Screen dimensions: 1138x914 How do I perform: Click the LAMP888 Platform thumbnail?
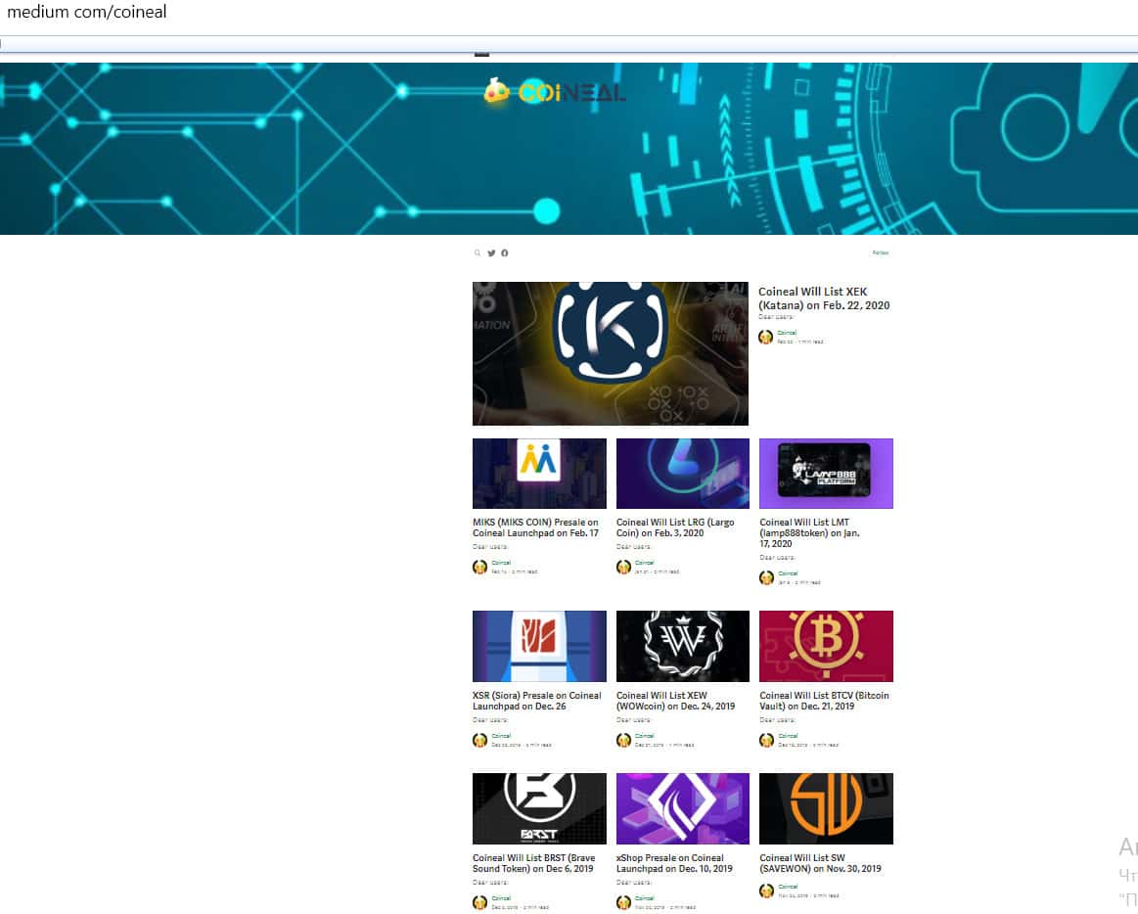[x=826, y=474]
